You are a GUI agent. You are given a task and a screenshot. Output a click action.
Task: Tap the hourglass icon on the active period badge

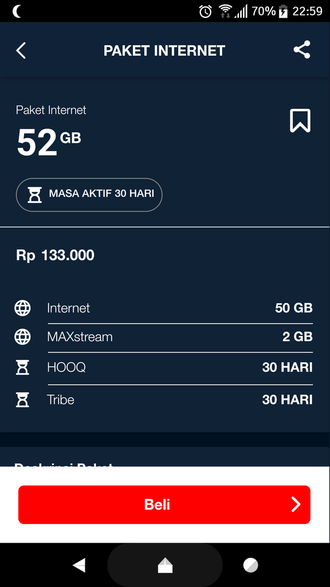tap(35, 195)
